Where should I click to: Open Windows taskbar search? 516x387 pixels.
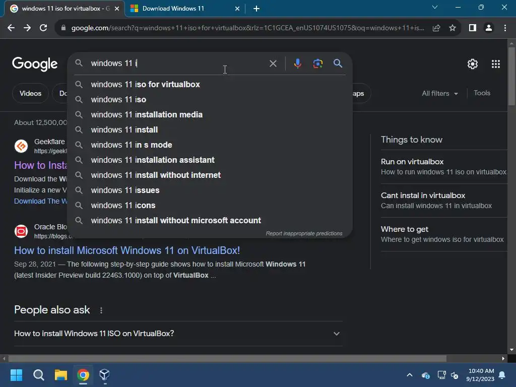click(x=38, y=375)
